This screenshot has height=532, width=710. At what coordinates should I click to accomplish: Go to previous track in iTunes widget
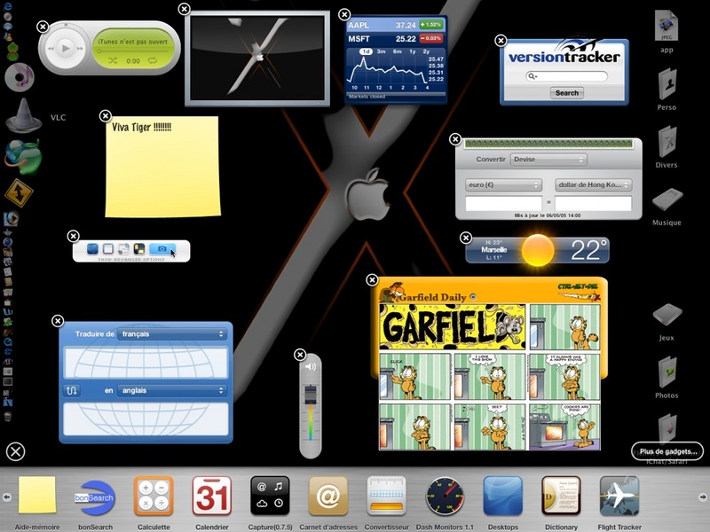pos(51,49)
